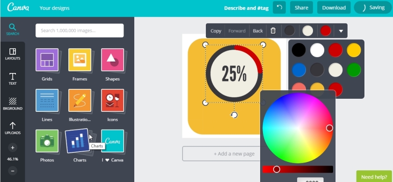Click the Download button

pos(334,7)
